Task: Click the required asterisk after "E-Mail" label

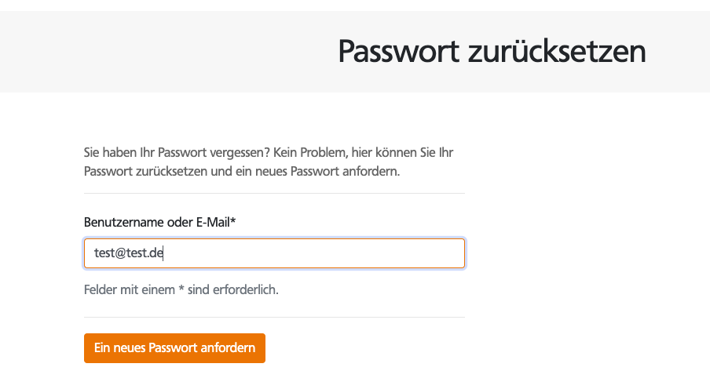Action: tap(234, 222)
